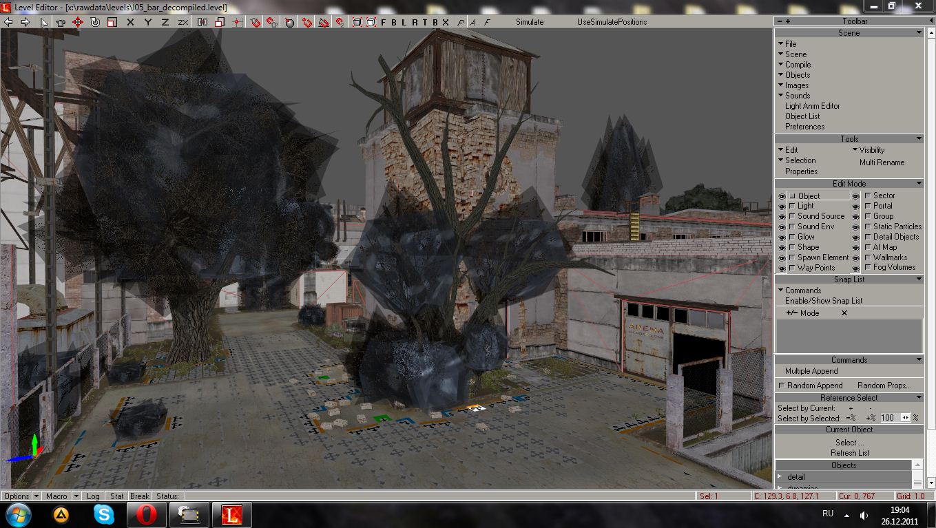Restrict transform to Z axis

165,22
